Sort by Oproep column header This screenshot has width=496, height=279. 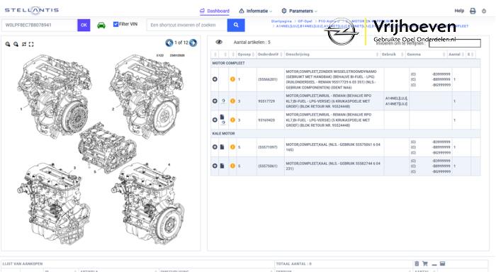246,55
